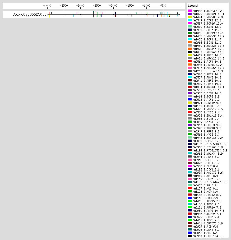This screenshot has width=231, height=240.
Task: Select the MA1094.3.WRKY8 yellow swatch
Action: click(190, 17)
